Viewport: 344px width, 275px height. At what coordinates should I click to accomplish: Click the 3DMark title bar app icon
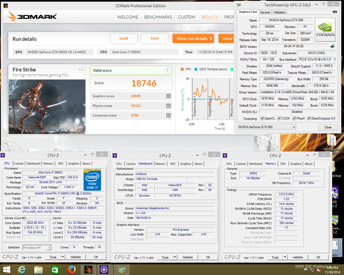(6, 6)
